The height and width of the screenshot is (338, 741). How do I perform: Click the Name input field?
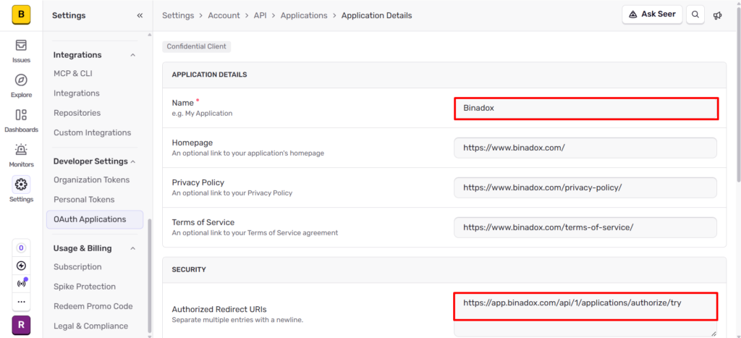point(586,109)
